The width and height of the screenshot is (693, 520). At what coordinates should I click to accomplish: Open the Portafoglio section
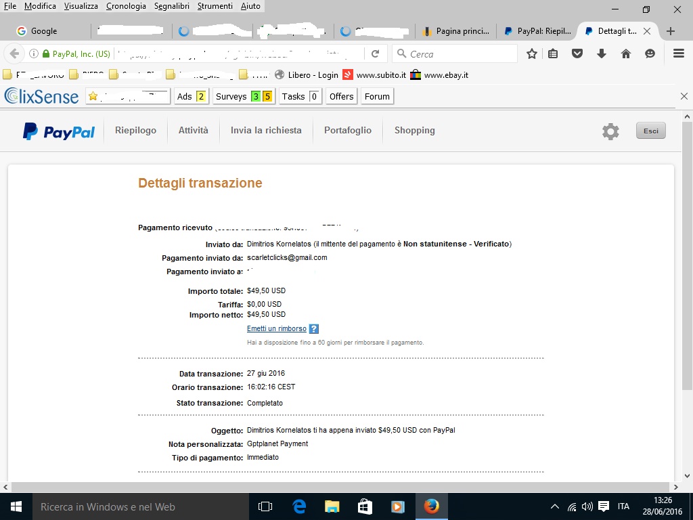(348, 131)
